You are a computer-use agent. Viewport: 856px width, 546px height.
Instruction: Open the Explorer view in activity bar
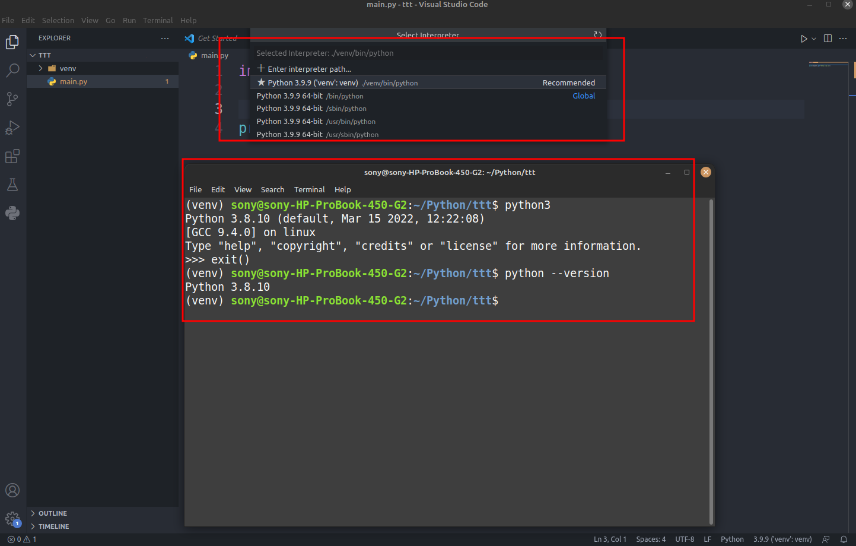12,42
